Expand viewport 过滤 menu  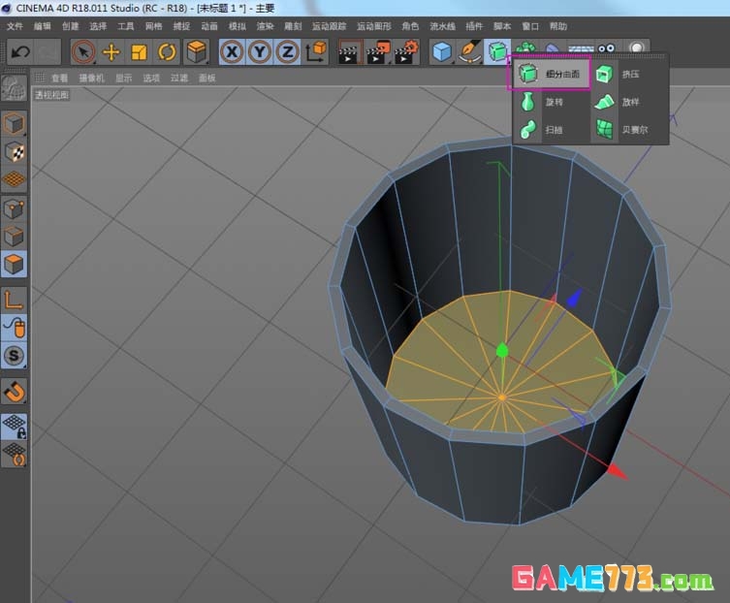tap(179, 79)
